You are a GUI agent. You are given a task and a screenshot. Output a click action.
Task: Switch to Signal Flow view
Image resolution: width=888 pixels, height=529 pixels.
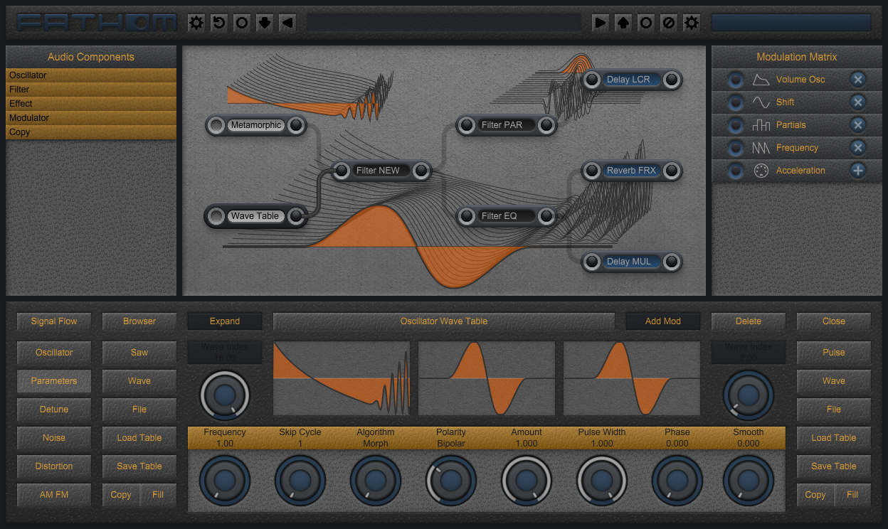[x=54, y=321]
